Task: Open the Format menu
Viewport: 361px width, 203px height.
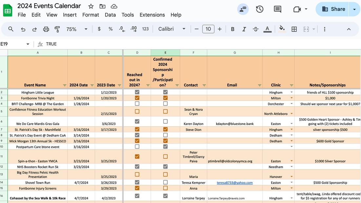Action: [90, 15]
